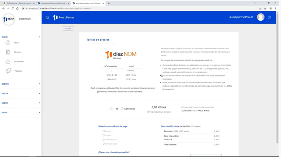Open Perfil profile icon

click(x=8, y=43)
